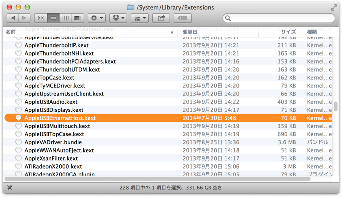Viewport: 342px width, 197px height.
Task: Select AppleThunderboltIP.kext icon
Action: tap(18, 45)
